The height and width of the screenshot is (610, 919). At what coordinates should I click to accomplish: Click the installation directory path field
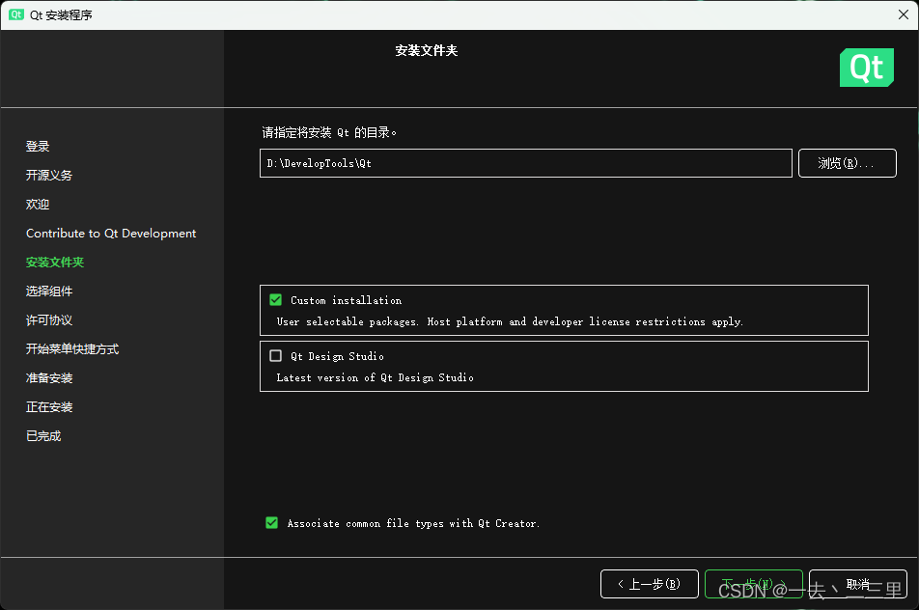526,163
